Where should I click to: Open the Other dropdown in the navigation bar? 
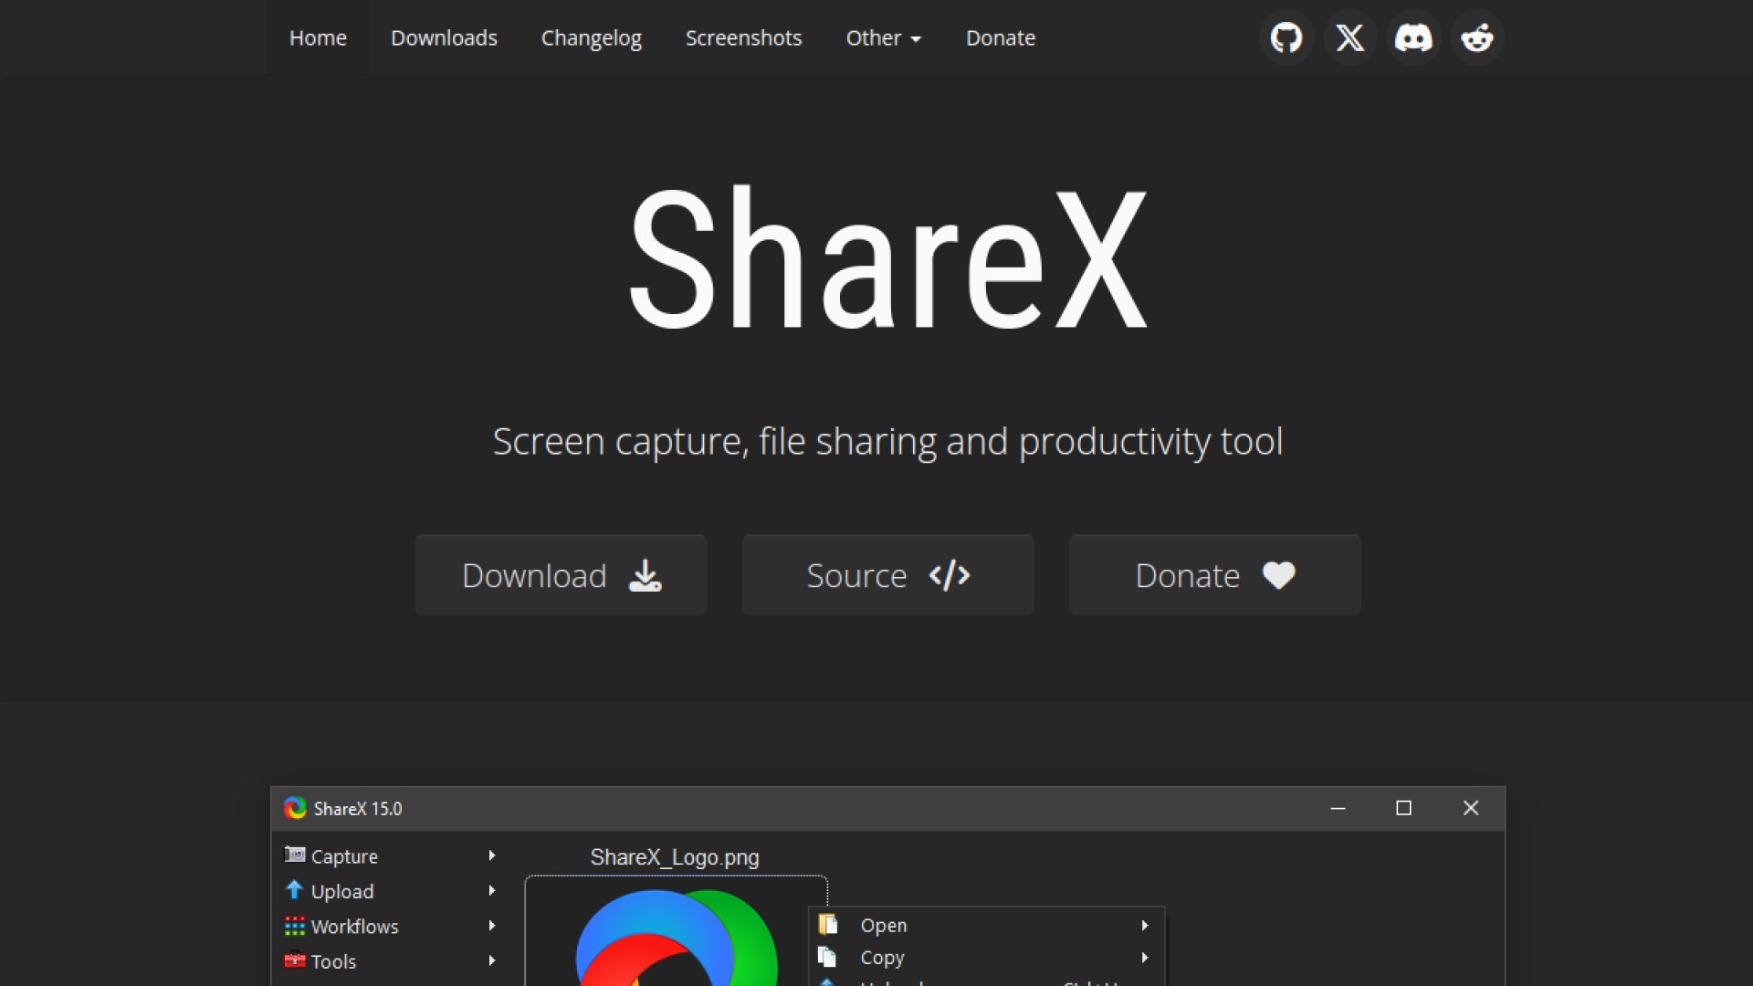(883, 37)
